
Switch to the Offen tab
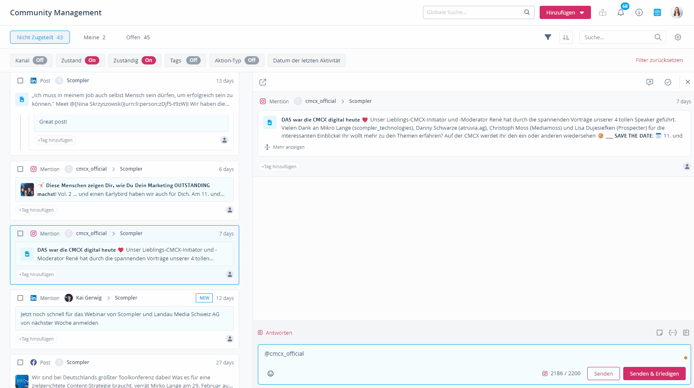click(138, 37)
